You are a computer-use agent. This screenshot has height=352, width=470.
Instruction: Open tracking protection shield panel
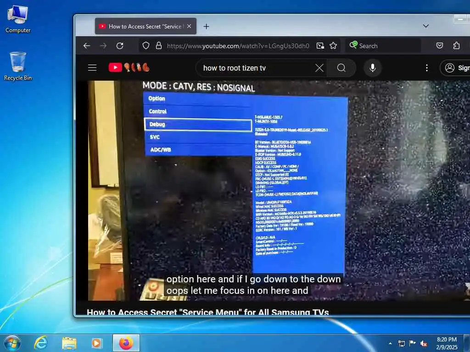(x=145, y=45)
